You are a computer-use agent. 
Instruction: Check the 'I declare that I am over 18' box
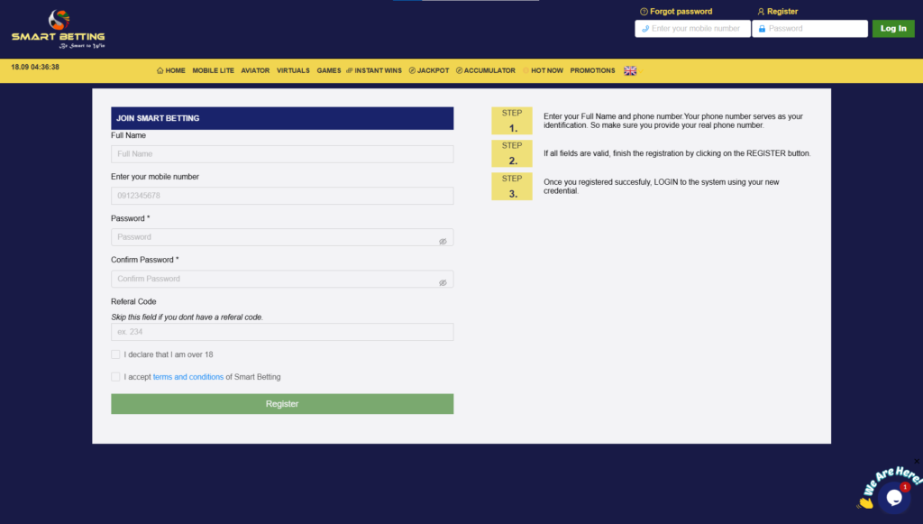tap(115, 354)
